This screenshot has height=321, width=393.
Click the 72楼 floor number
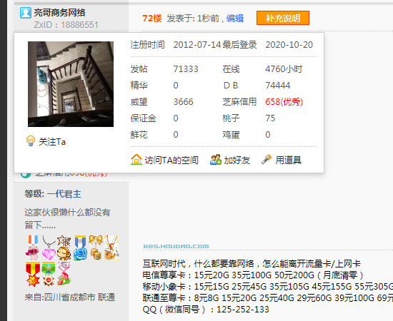(x=152, y=19)
